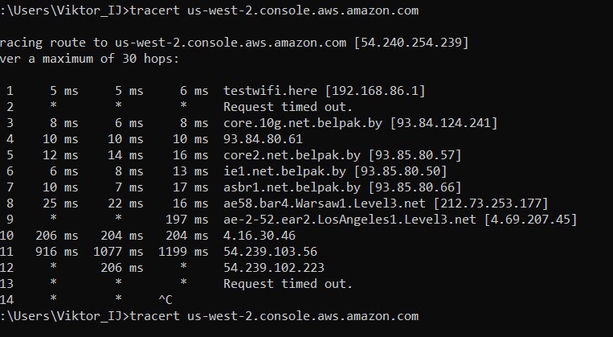Click the 1199 ms latency value
The height and width of the screenshot is (337, 613).
(183, 251)
